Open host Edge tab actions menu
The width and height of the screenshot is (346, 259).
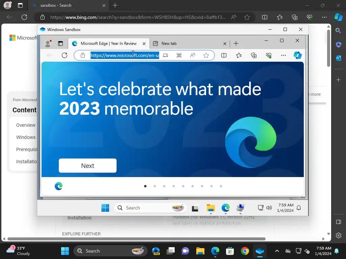[20, 5]
